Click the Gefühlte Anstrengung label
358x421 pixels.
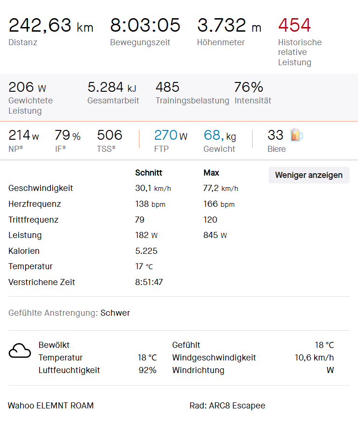(53, 313)
